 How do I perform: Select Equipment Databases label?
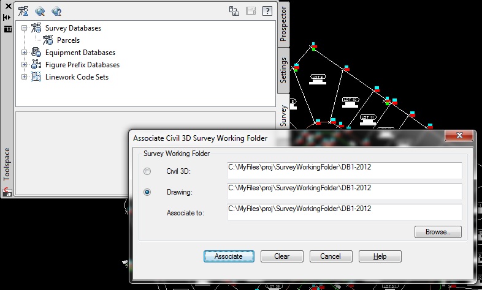[x=80, y=53]
